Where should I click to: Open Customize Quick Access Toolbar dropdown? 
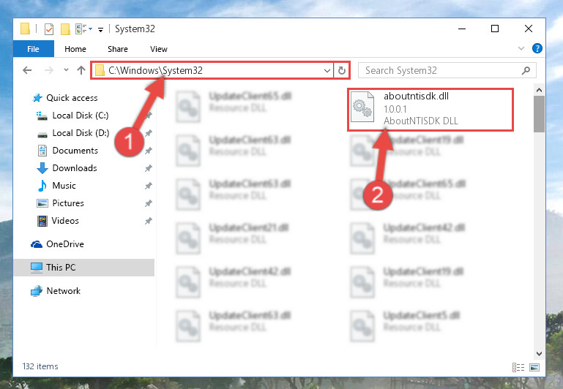(101, 30)
